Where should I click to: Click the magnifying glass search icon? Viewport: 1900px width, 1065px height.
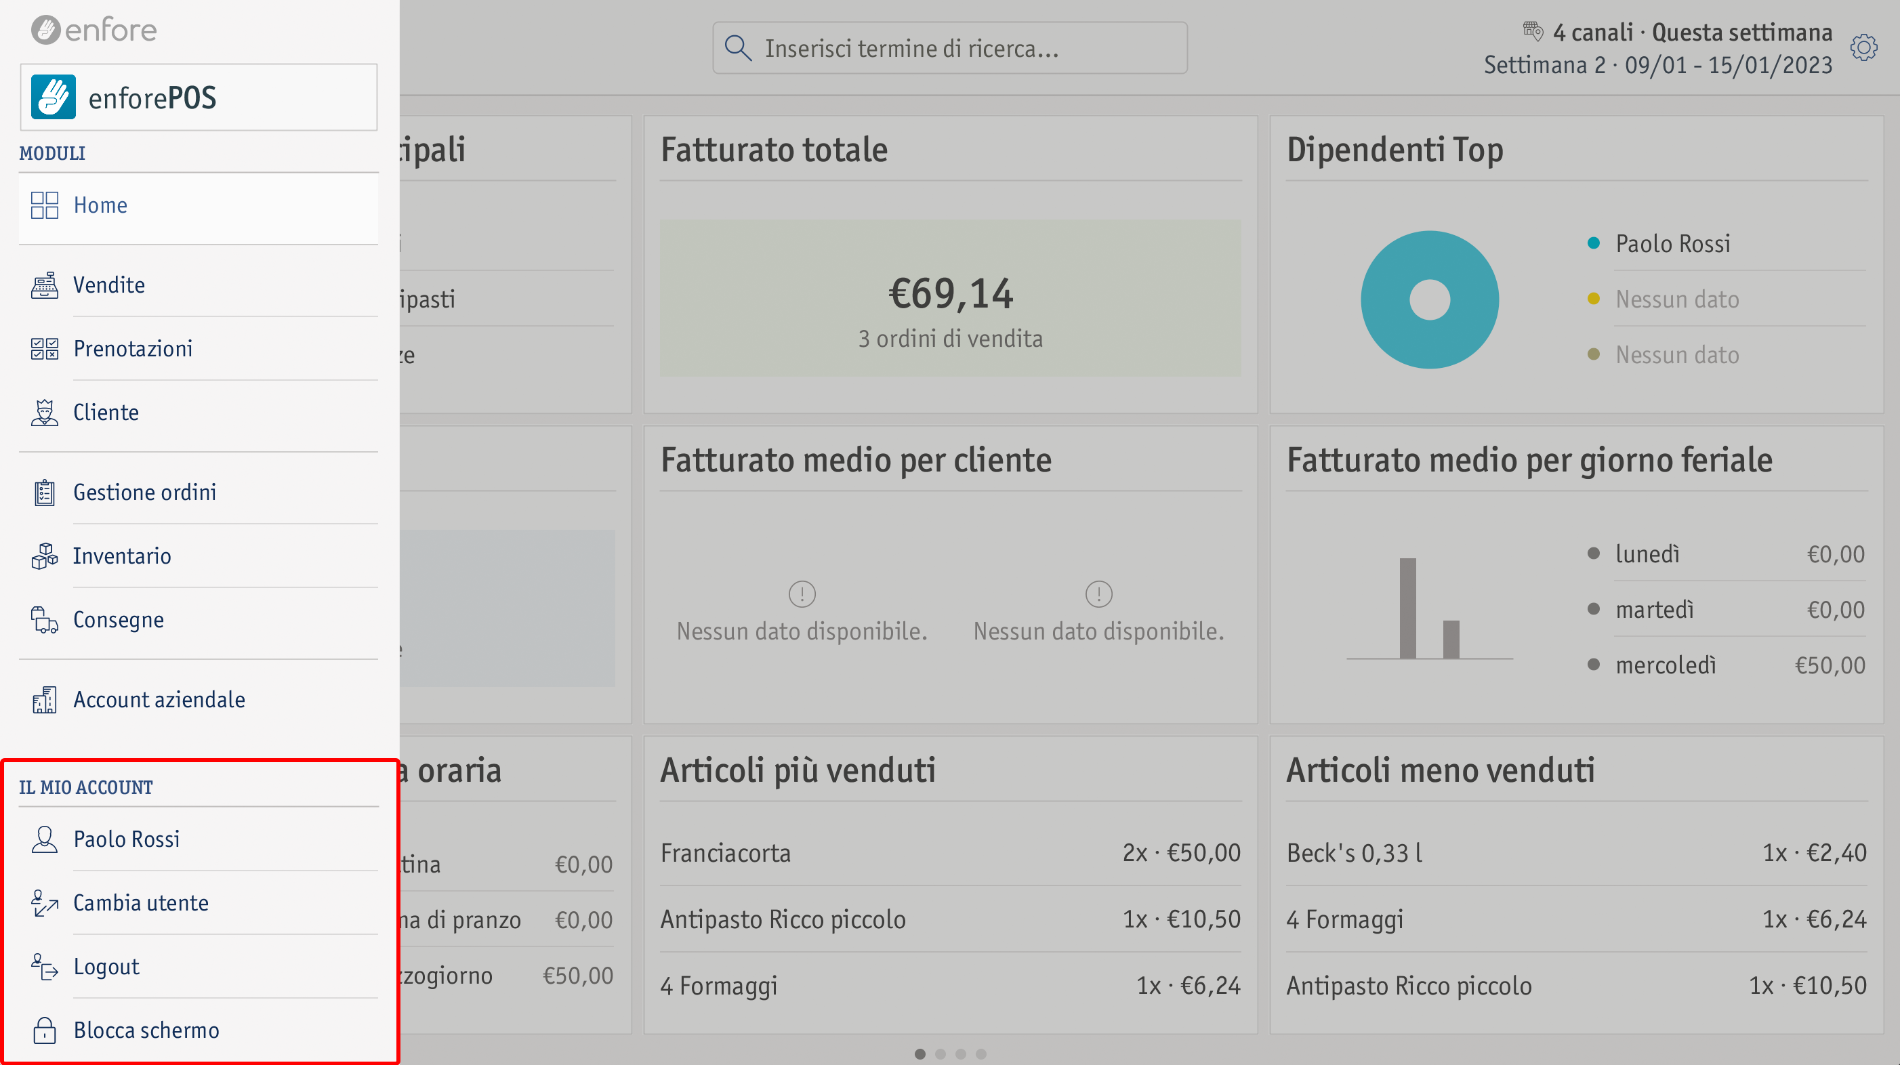pos(738,48)
